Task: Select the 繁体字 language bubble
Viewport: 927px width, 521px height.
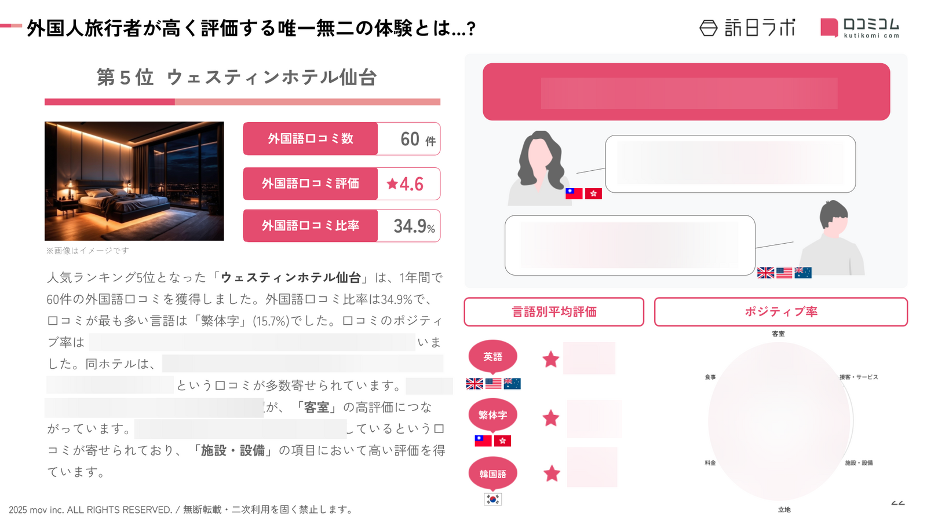Action: 492,415
